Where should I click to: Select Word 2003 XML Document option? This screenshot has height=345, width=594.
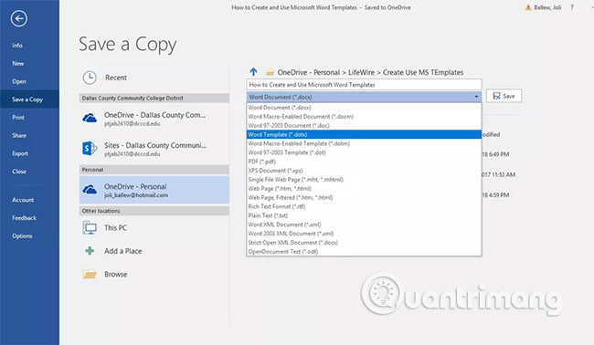[x=364, y=234]
